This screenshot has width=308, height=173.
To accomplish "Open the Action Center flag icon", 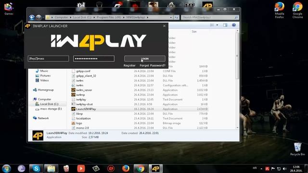I will 273,169.
